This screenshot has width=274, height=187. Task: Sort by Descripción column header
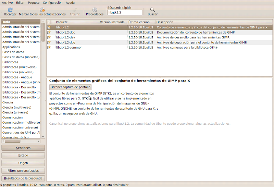[214, 22]
